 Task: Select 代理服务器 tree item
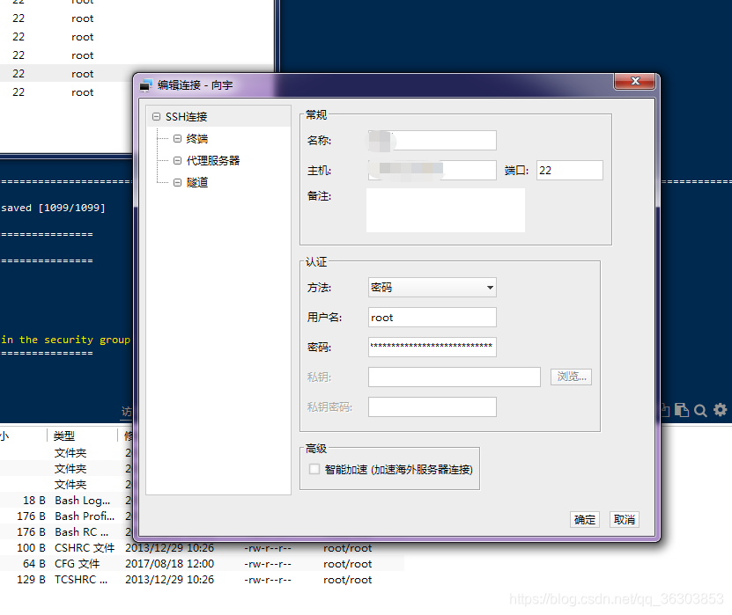213,160
